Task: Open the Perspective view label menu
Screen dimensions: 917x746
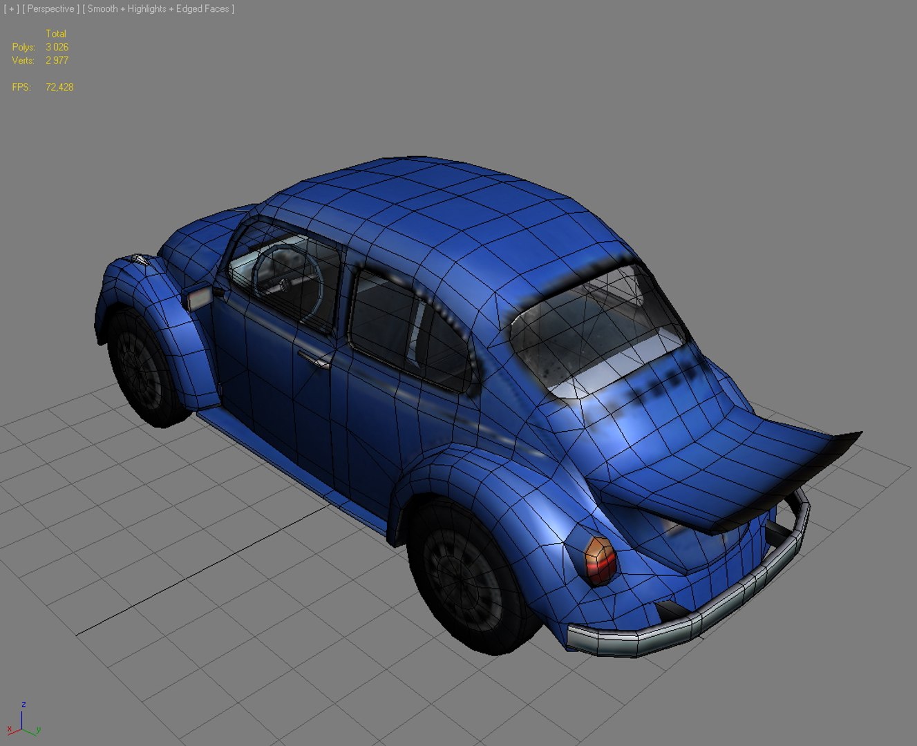Action: point(50,9)
